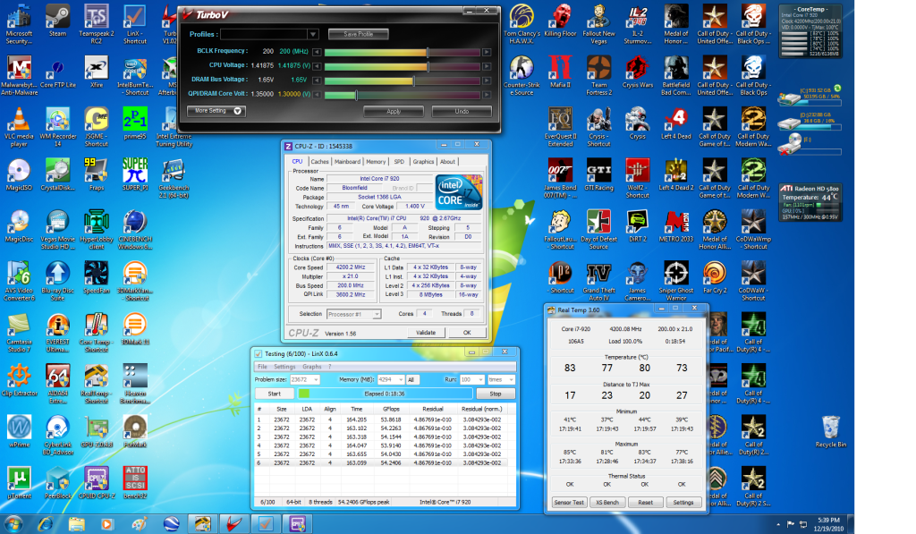
Task: Open METRO 2033 desktop icon
Action: 676,226
